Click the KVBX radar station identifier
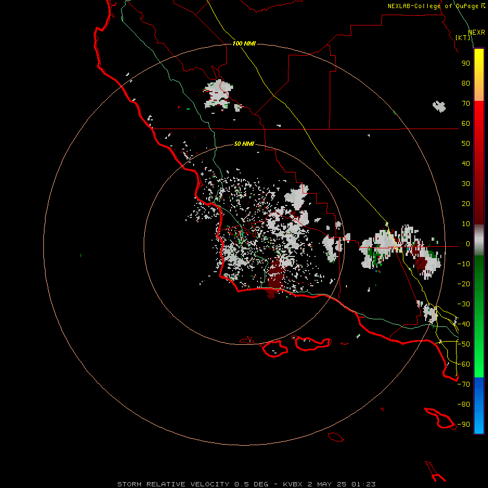The height and width of the screenshot is (488, 488). tap(293, 484)
